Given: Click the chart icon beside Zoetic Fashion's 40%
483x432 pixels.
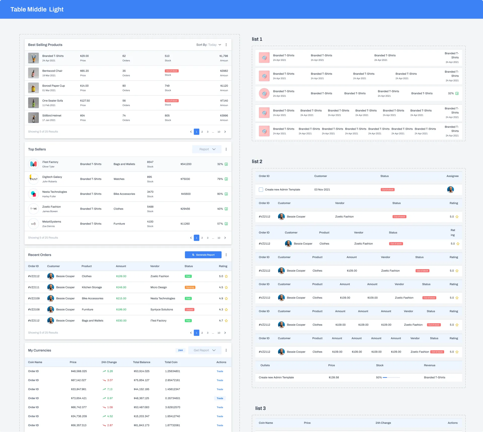Looking at the screenshot, I should (x=226, y=209).
